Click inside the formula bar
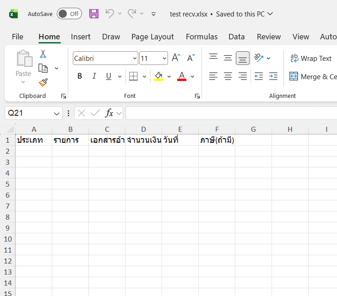337x296 pixels. pos(231,113)
